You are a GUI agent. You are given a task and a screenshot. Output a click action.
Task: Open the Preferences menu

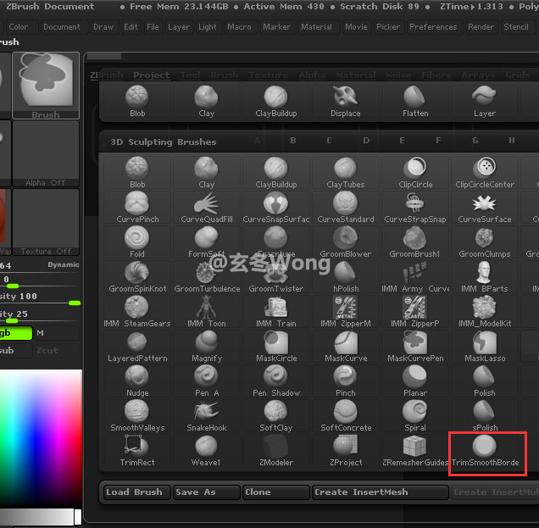click(x=433, y=27)
